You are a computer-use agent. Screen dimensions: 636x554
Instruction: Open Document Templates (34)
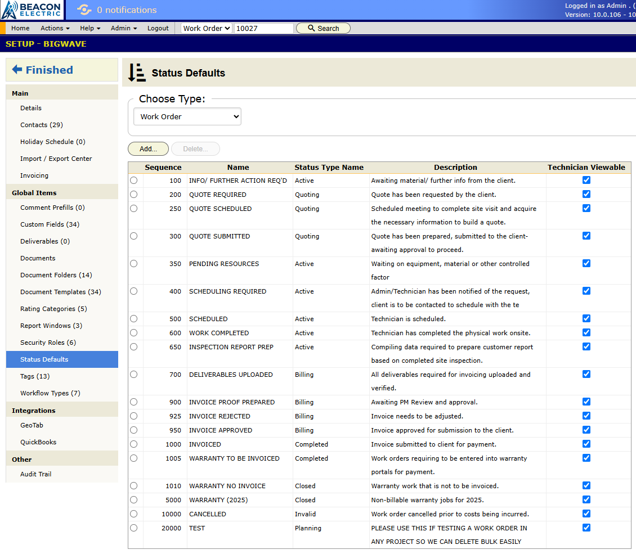click(x=62, y=292)
